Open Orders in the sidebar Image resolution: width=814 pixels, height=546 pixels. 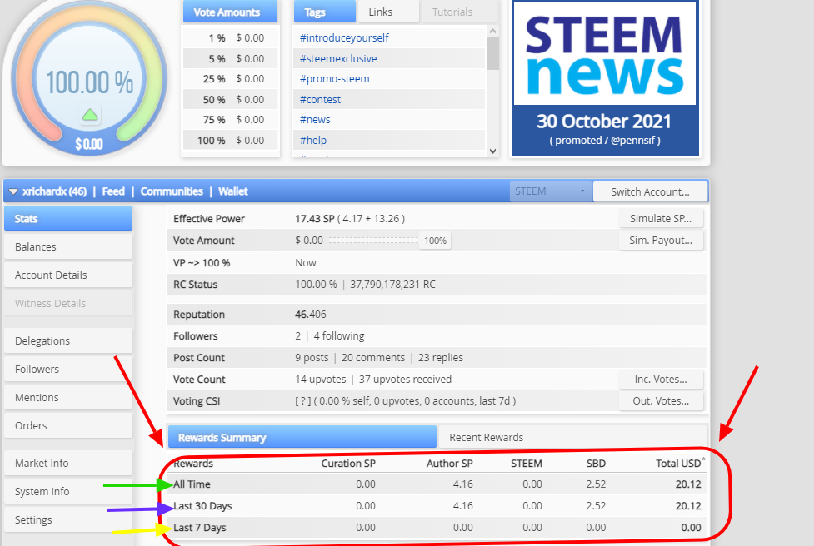[68, 425]
